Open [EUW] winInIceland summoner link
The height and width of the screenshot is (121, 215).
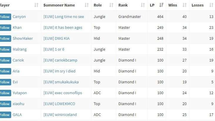[x=60, y=115]
